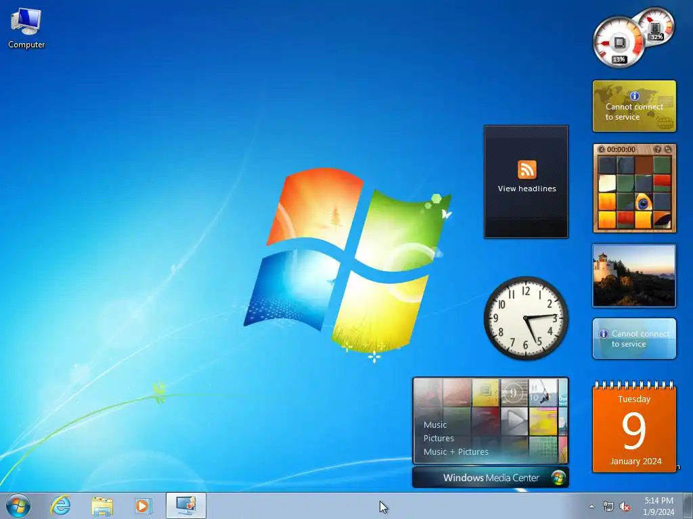Choose Music in Media Center gadget

(x=435, y=425)
